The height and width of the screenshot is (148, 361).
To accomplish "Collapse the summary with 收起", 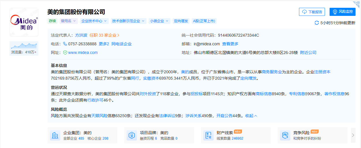I will coord(251,116).
